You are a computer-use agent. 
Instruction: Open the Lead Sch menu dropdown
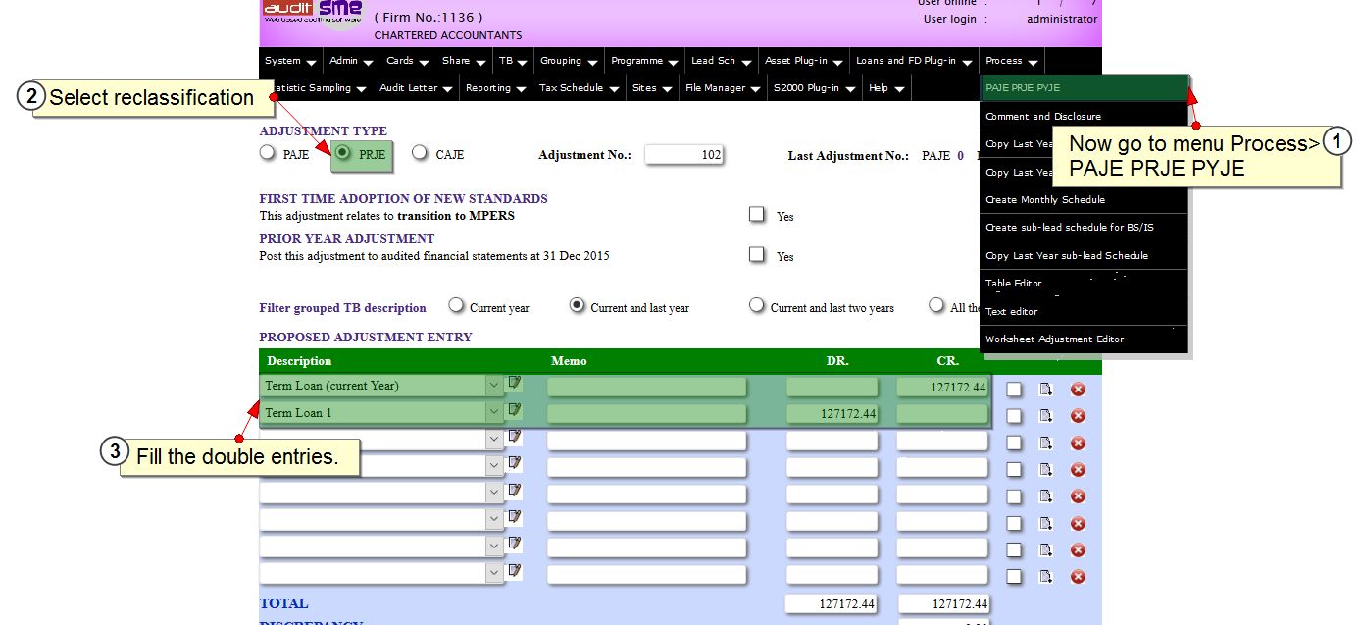tap(721, 61)
